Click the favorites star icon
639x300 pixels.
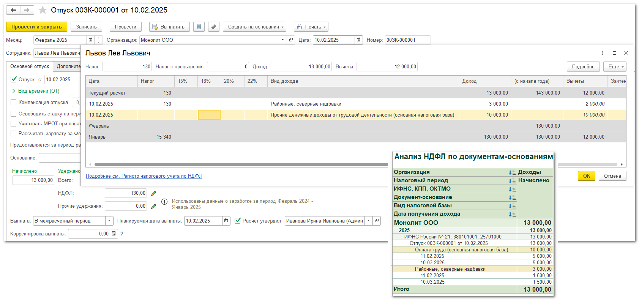[x=43, y=10]
